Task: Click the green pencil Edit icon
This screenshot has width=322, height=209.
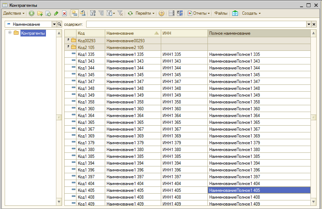Action: [x=56, y=13]
